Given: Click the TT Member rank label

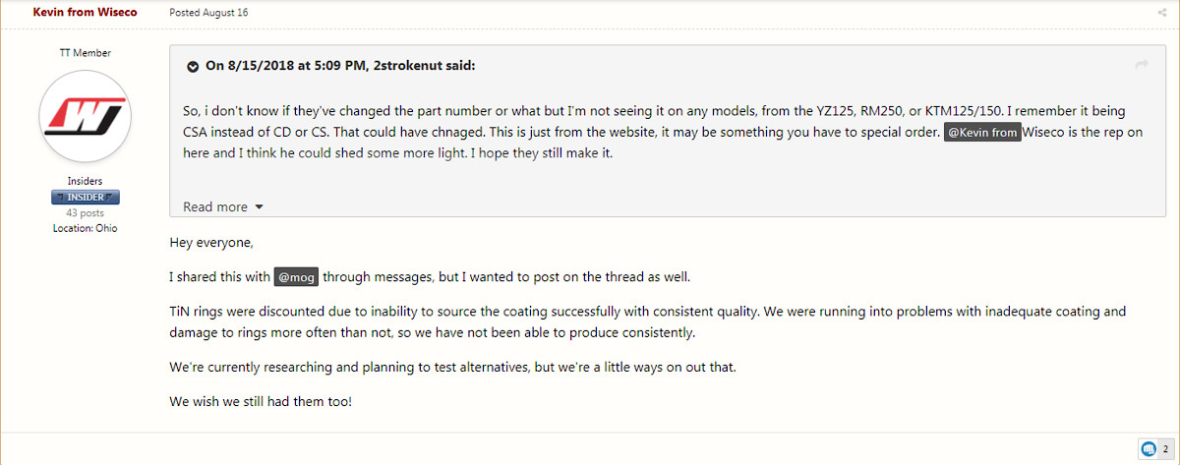Looking at the screenshot, I should pyautogui.click(x=86, y=53).
